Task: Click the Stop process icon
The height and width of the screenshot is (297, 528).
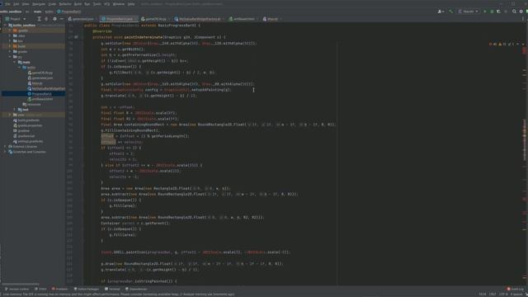Action: 506,12
